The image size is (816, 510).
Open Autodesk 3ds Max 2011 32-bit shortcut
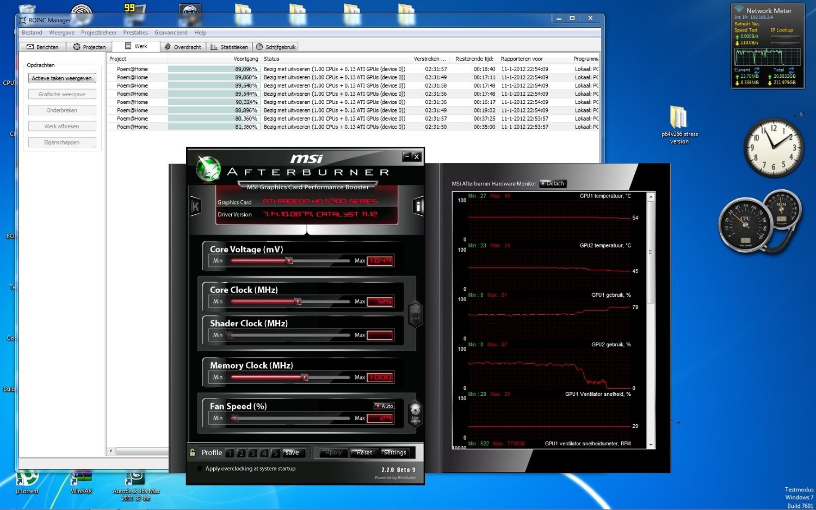tap(135, 486)
